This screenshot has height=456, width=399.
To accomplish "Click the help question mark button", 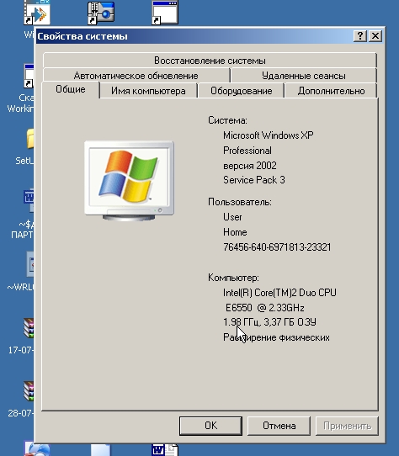I will [x=360, y=36].
